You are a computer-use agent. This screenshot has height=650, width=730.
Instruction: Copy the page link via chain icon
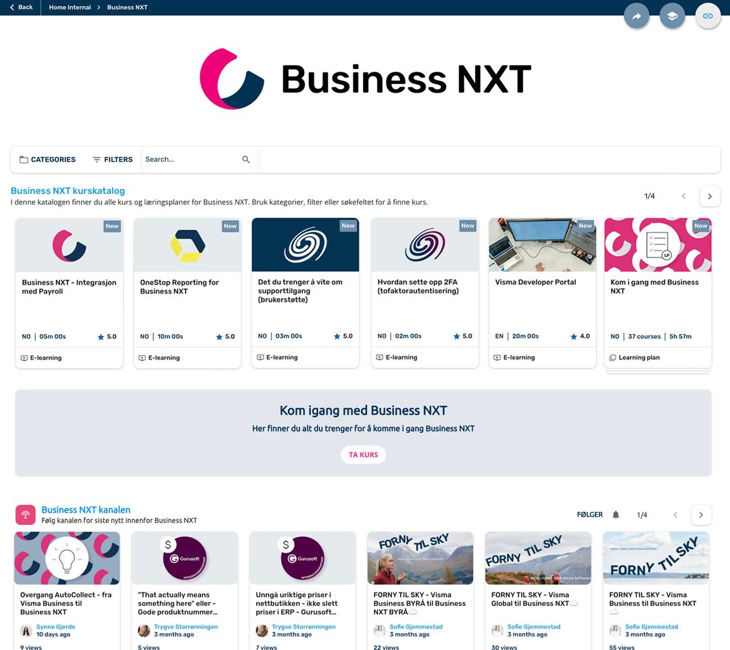(708, 16)
